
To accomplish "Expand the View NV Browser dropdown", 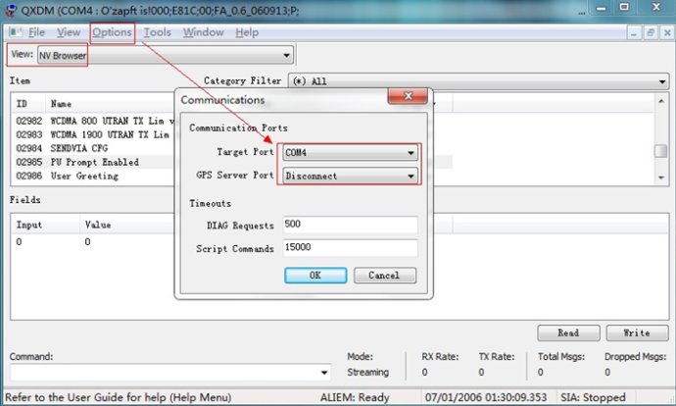I will click(286, 55).
